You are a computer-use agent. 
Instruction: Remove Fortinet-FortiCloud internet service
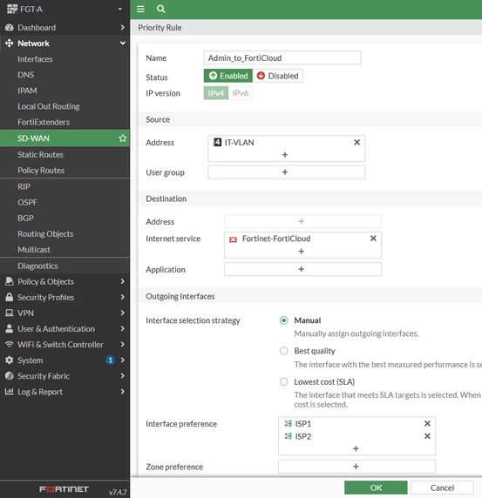pos(373,239)
